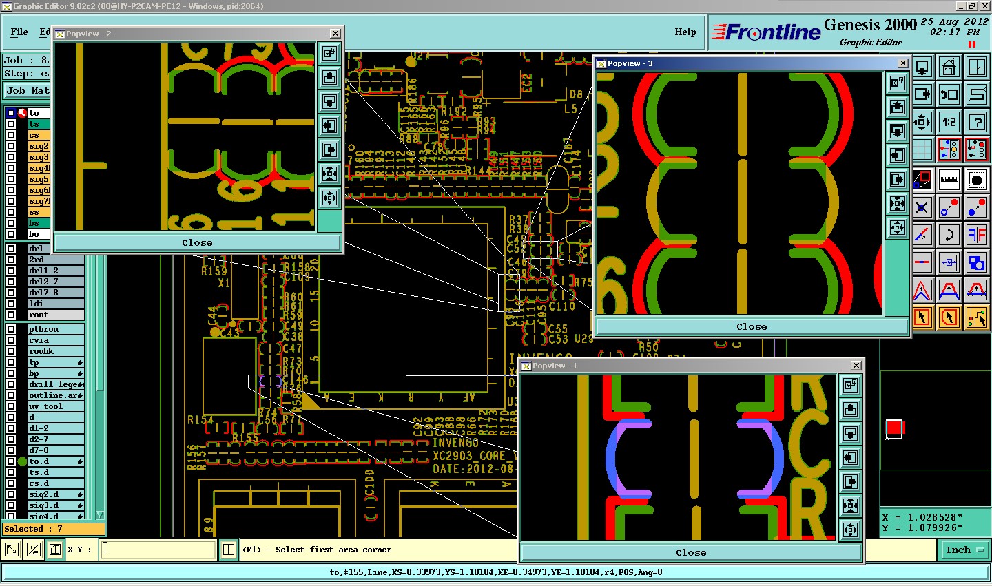
Task: Click the net select arrow tool icon
Action: pyautogui.click(x=977, y=317)
